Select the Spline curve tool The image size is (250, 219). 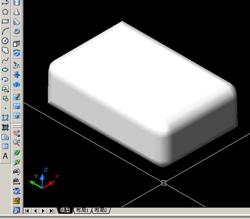[x=5, y=60]
